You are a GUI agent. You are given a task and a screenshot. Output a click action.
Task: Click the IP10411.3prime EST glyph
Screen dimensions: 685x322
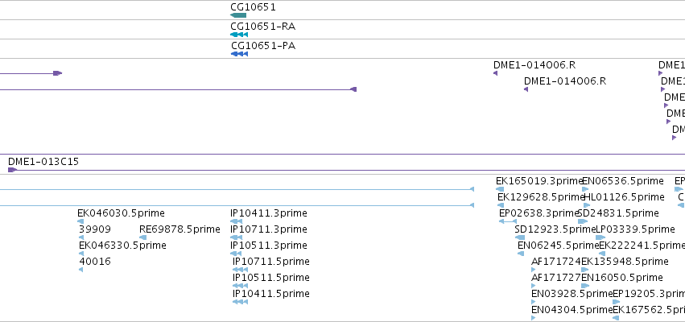point(236,221)
